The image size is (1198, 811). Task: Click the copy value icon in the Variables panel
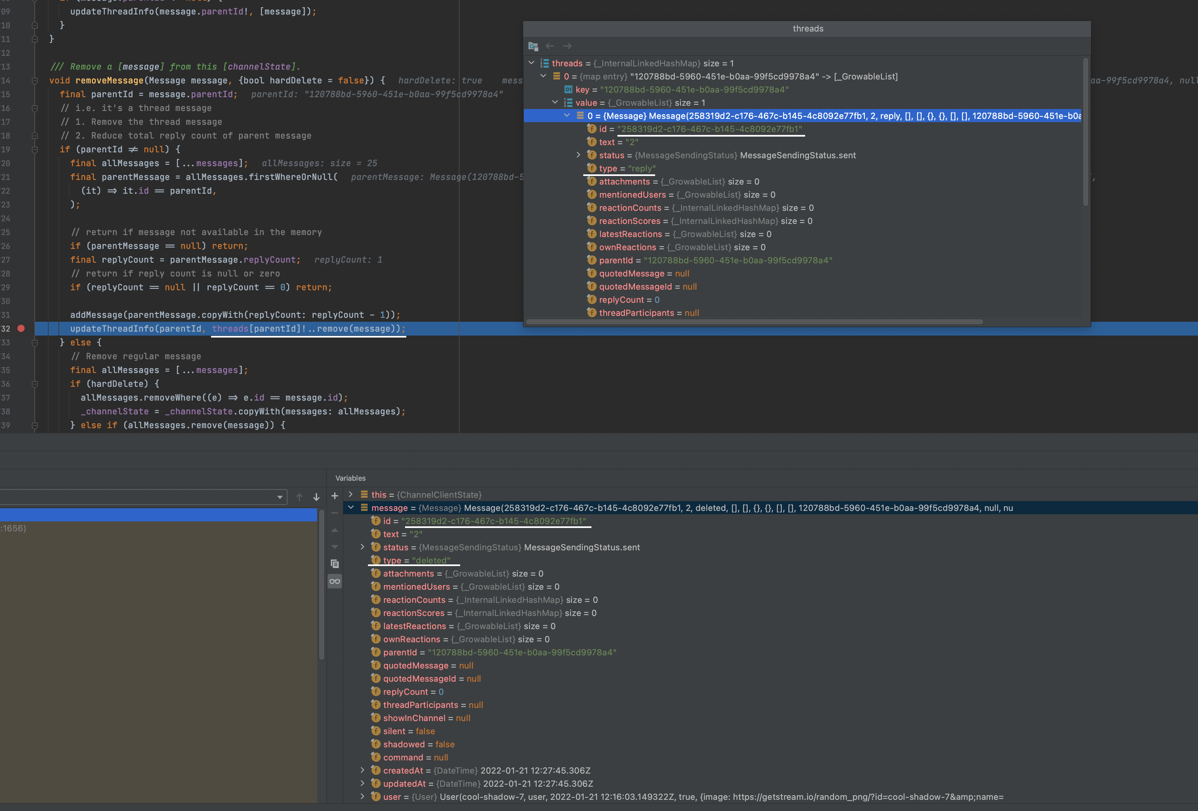(x=334, y=563)
